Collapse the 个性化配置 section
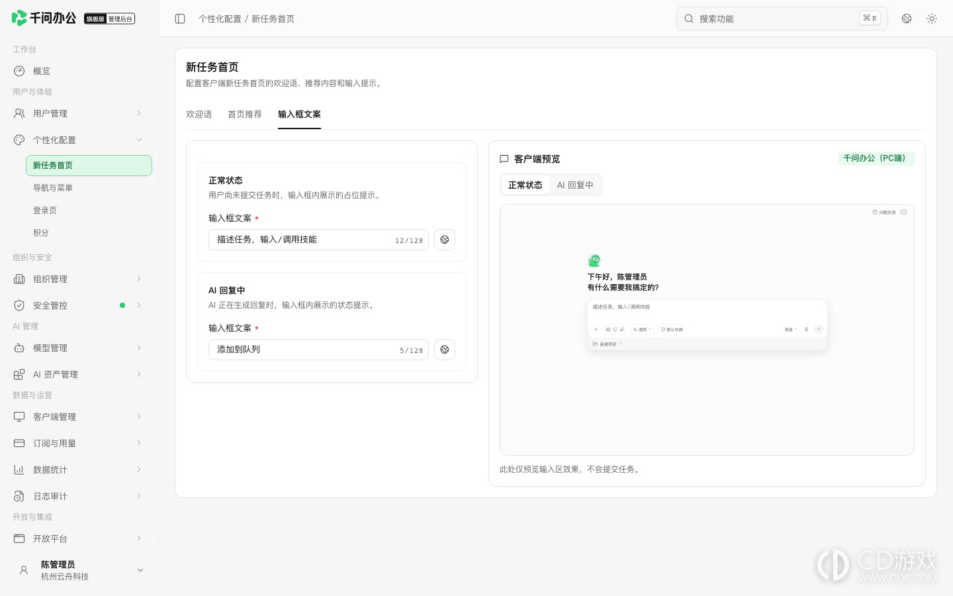The height and width of the screenshot is (596, 953). coord(79,140)
